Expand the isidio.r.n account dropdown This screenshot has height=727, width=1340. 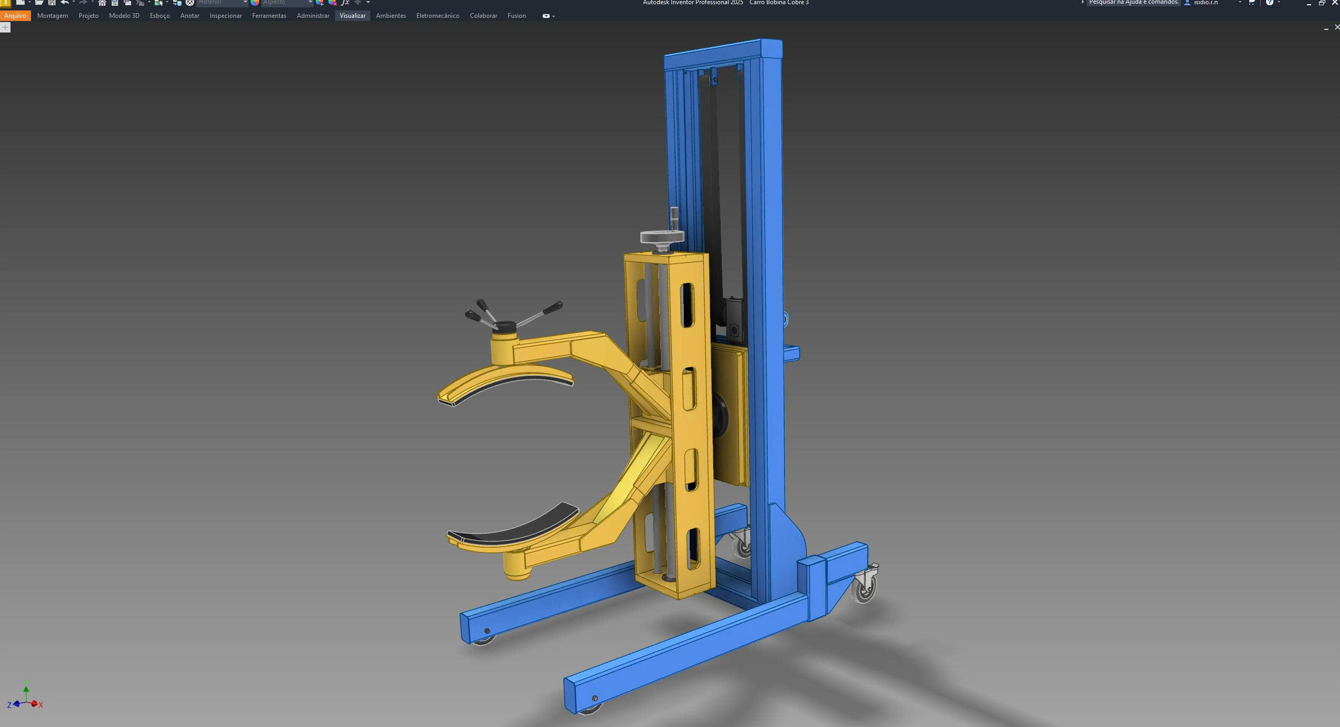click(1240, 3)
